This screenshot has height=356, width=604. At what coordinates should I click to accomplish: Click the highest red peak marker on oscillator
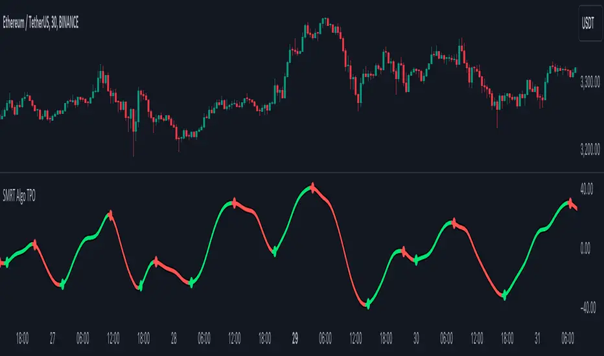[313, 187]
